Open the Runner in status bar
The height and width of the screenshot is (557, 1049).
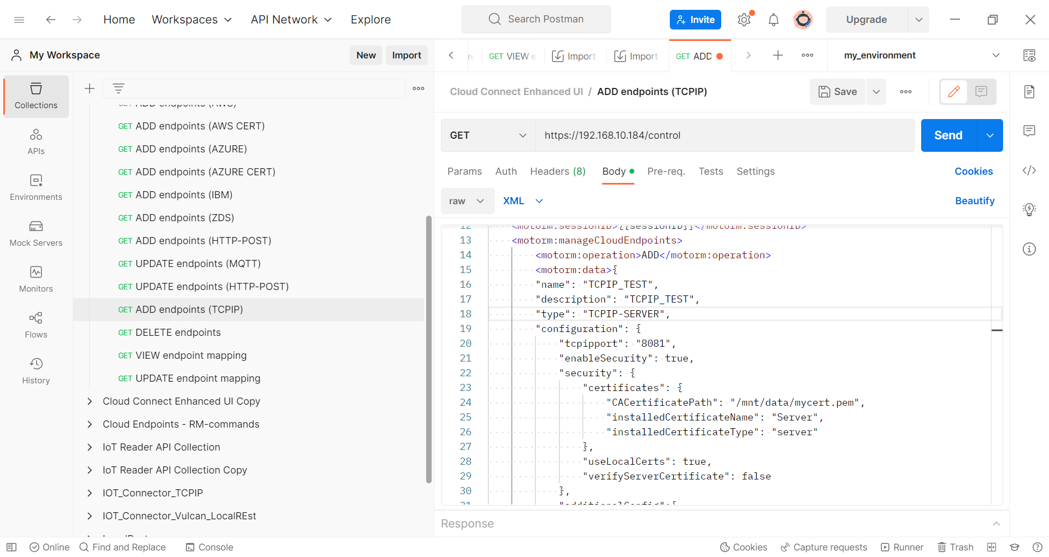pyautogui.click(x=902, y=547)
